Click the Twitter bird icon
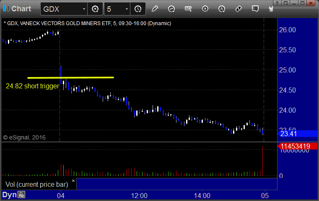 (x=271, y=9)
